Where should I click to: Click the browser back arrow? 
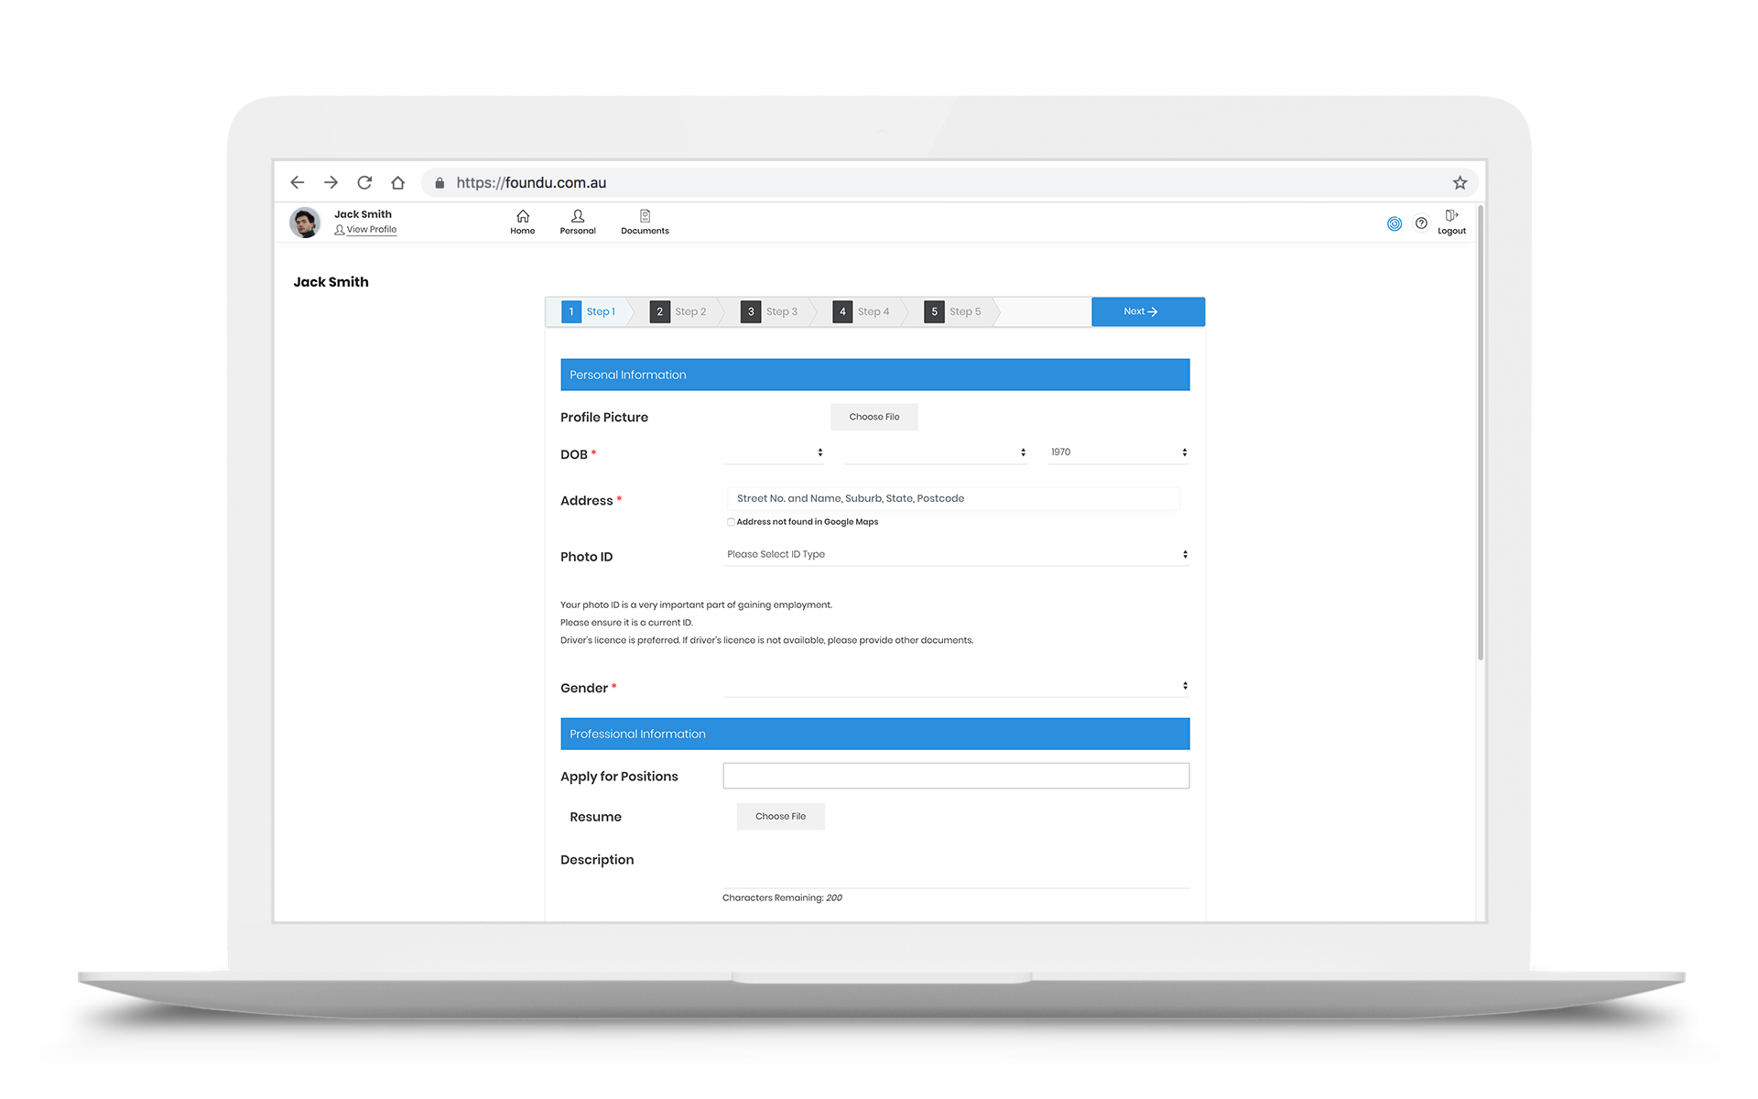(x=298, y=182)
